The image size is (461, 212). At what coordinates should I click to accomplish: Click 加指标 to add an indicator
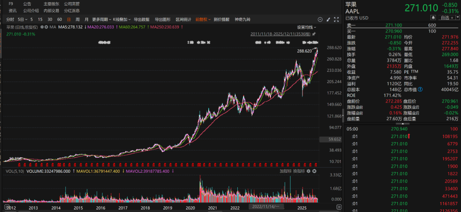point(285,171)
